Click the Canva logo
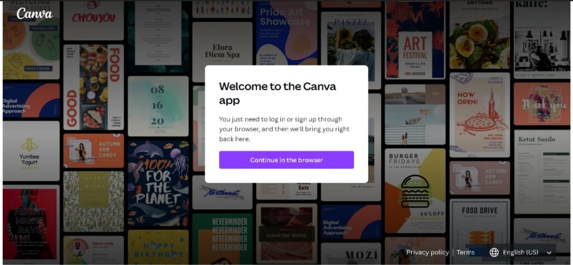Screen dimensions: 573x265 point(34,13)
